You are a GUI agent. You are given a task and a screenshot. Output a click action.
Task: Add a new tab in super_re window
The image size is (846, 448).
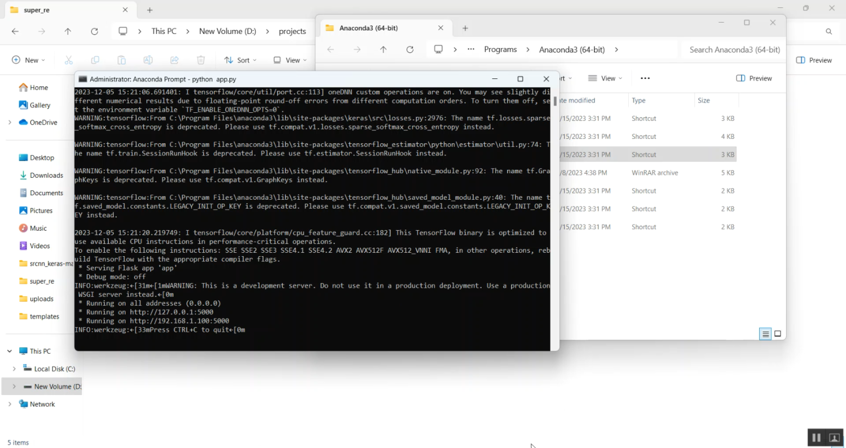pos(149,10)
